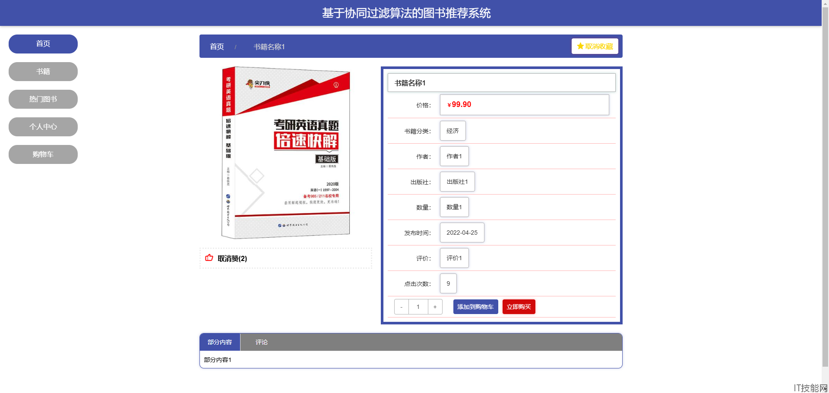Click the yellow star favorite icon
This screenshot has height=393, width=829.
[580, 46]
